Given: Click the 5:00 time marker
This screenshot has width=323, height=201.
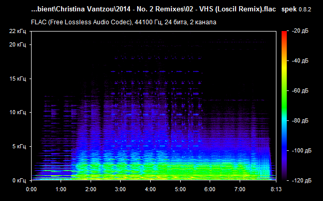Looking at the screenshot, I should pyautogui.click(x=180, y=189).
